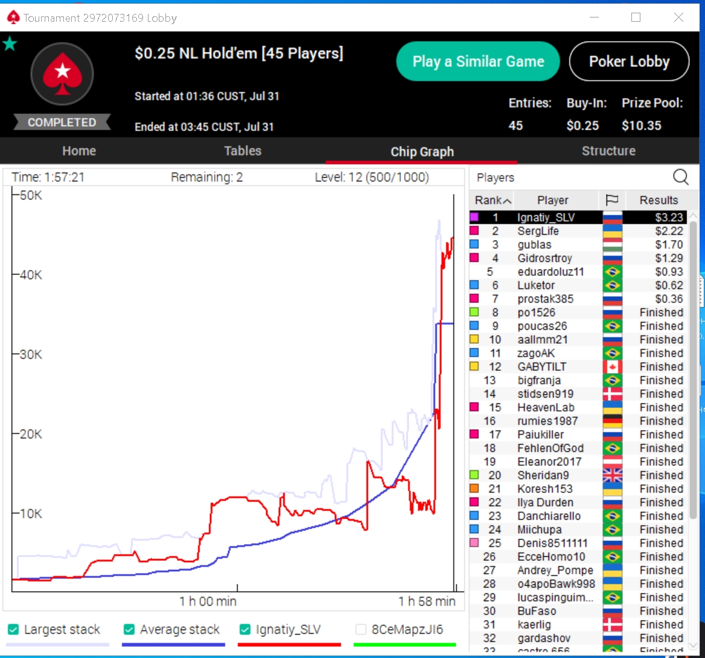Select player row o4apoBawk998
705x658 pixels.
[578, 583]
